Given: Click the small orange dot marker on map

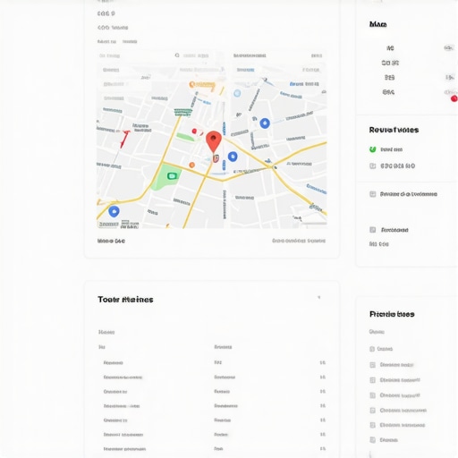Looking at the screenshot, I should [x=191, y=165].
